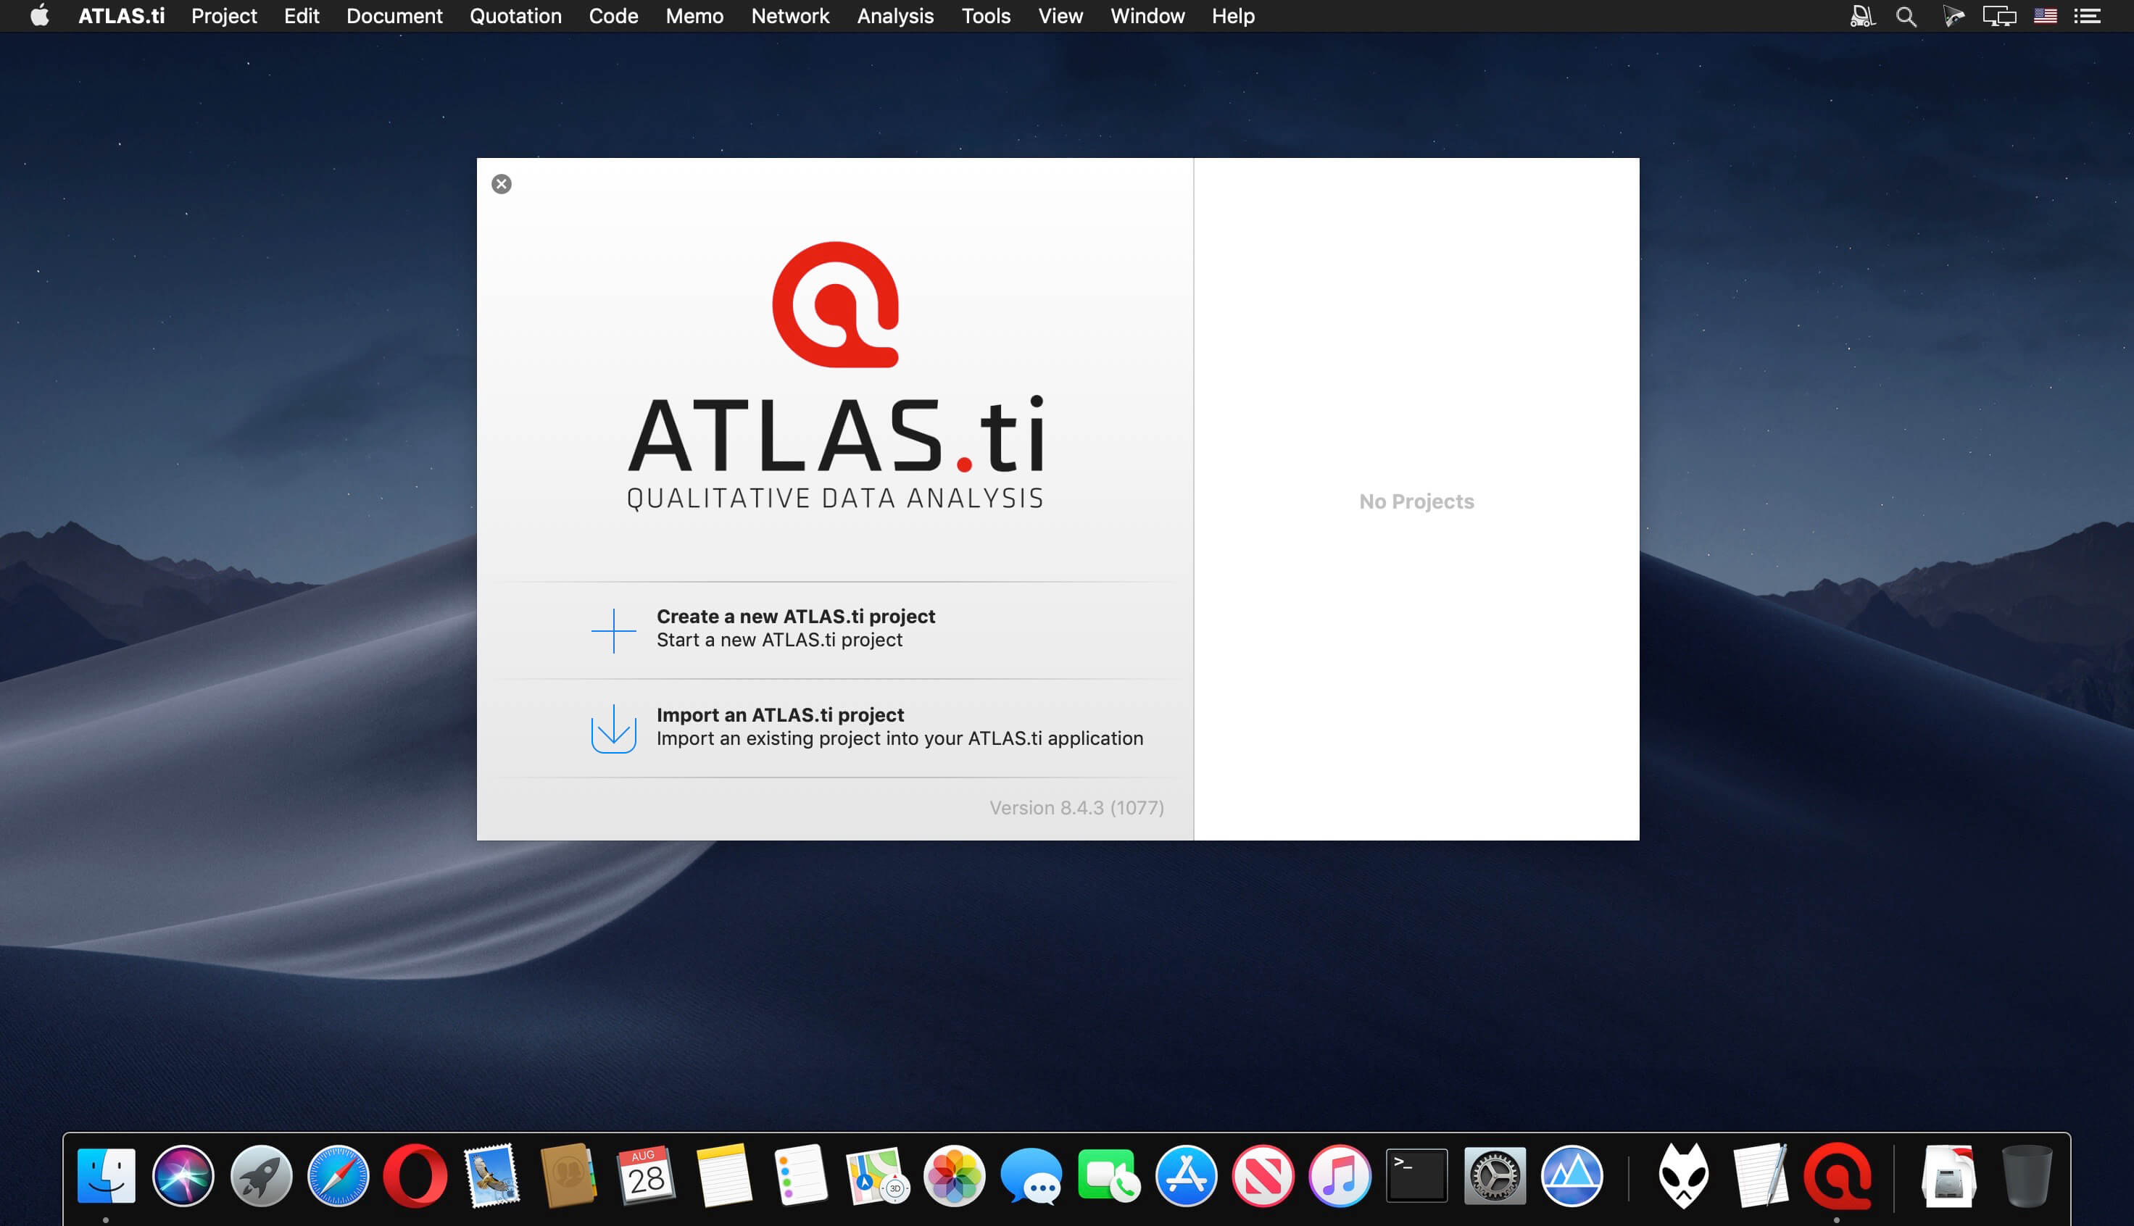
Task: Click the blue import arrow icon
Action: click(613, 728)
